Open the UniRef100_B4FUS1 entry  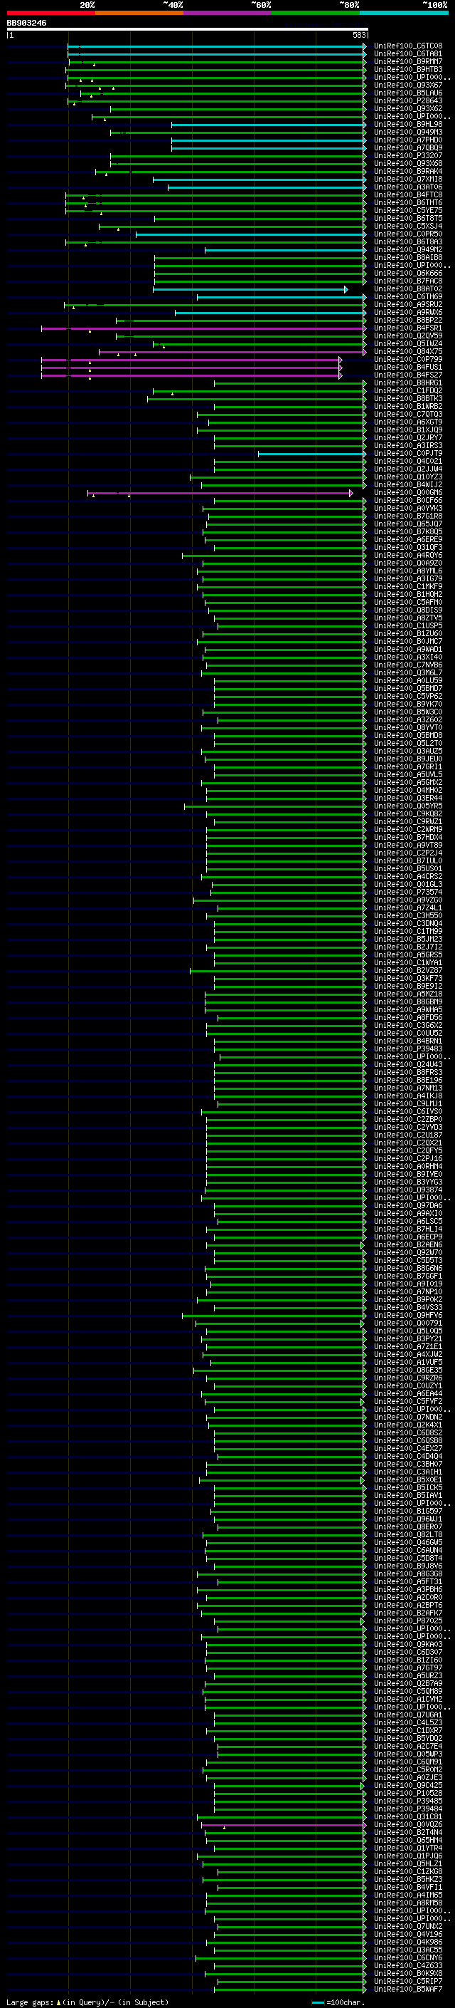point(407,367)
